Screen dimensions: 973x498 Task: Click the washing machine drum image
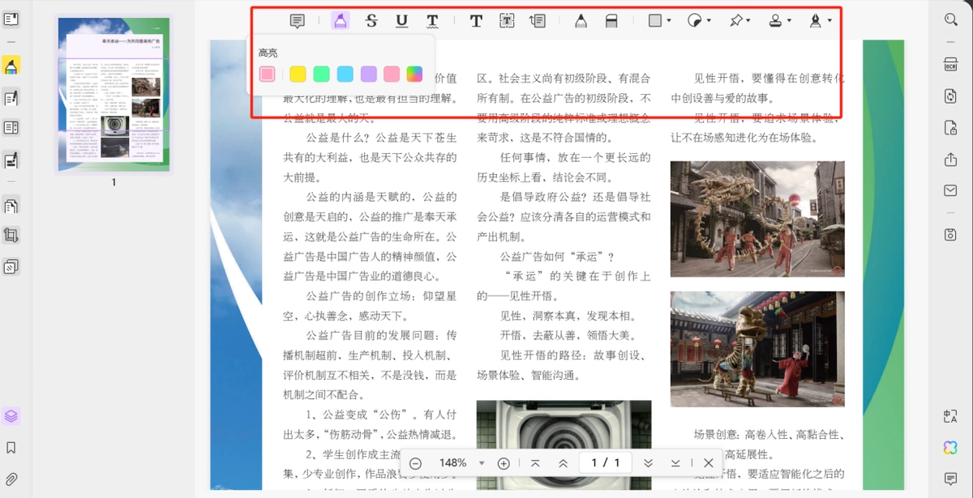564,445
